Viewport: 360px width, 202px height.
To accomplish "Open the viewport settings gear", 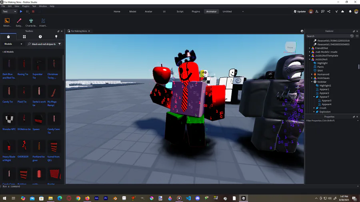I will click(302, 31).
